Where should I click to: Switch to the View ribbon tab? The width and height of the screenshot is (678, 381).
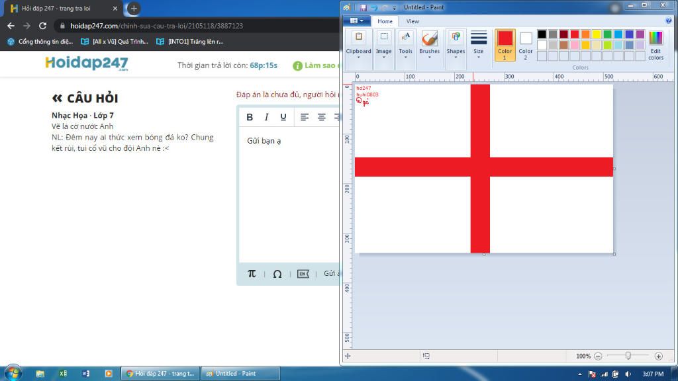(412, 21)
